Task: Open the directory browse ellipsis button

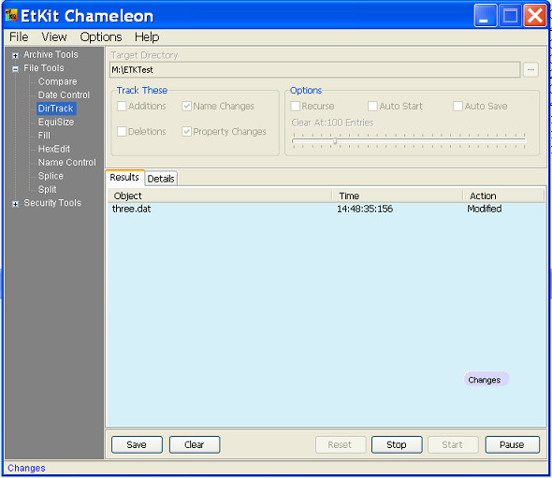Action: pos(530,70)
